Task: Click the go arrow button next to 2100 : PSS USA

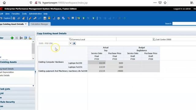Action: (x=74, y=43)
